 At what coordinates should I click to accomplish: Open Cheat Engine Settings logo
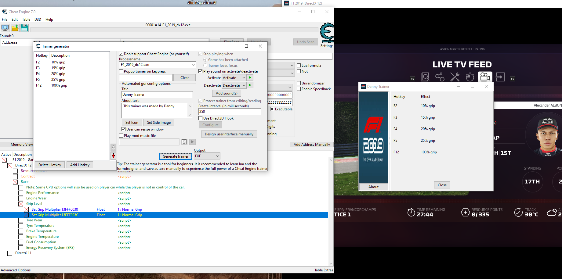click(x=327, y=33)
